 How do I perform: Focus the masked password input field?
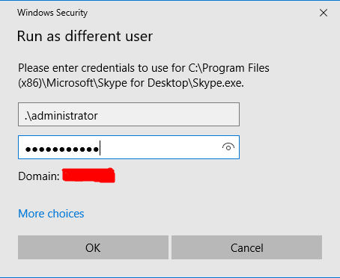click(129, 147)
